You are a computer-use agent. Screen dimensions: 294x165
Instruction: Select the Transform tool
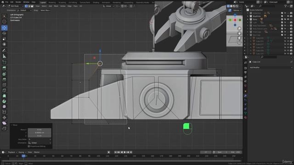click(4, 44)
